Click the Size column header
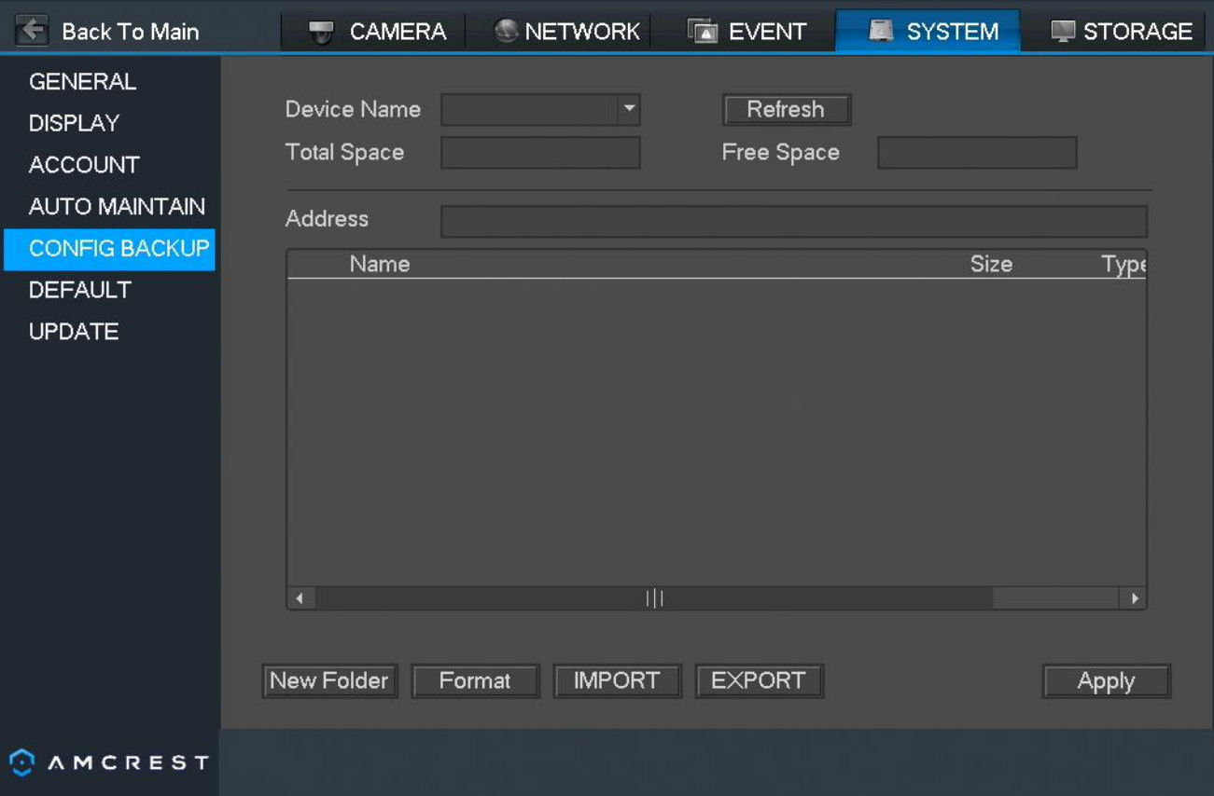 click(x=991, y=265)
